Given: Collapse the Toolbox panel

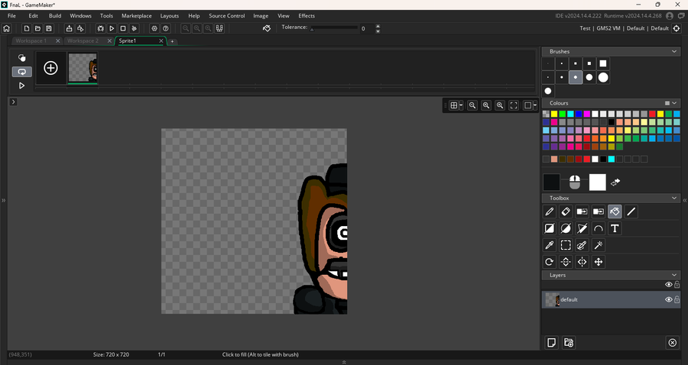Looking at the screenshot, I should [x=674, y=198].
